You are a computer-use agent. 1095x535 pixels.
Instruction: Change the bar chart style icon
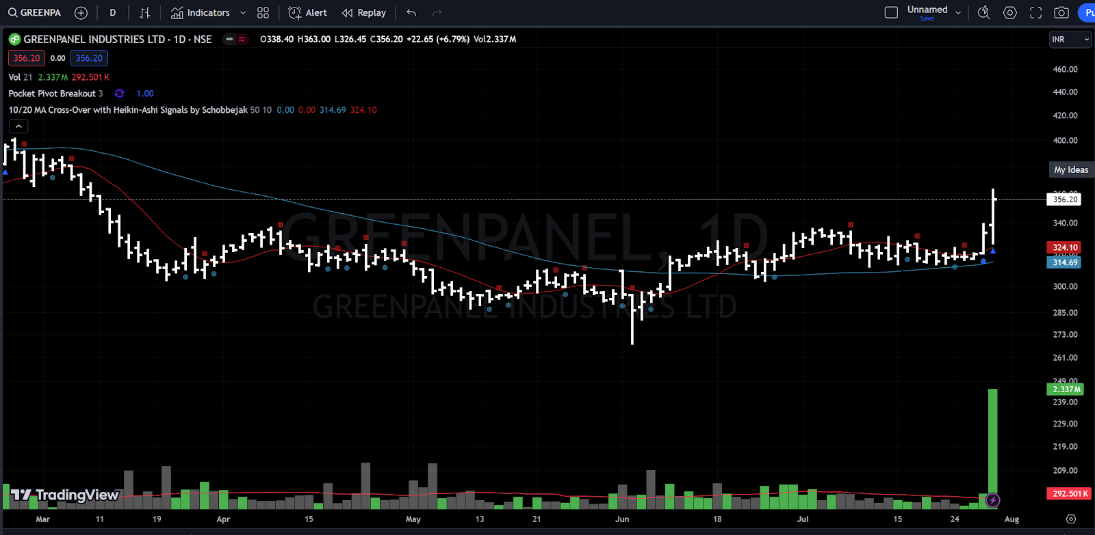(144, 12)
